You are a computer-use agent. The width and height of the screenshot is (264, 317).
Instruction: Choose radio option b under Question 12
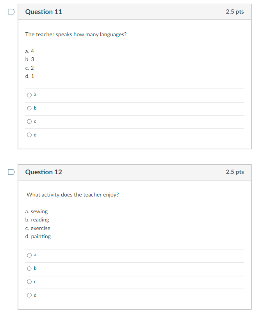(29, 268)
